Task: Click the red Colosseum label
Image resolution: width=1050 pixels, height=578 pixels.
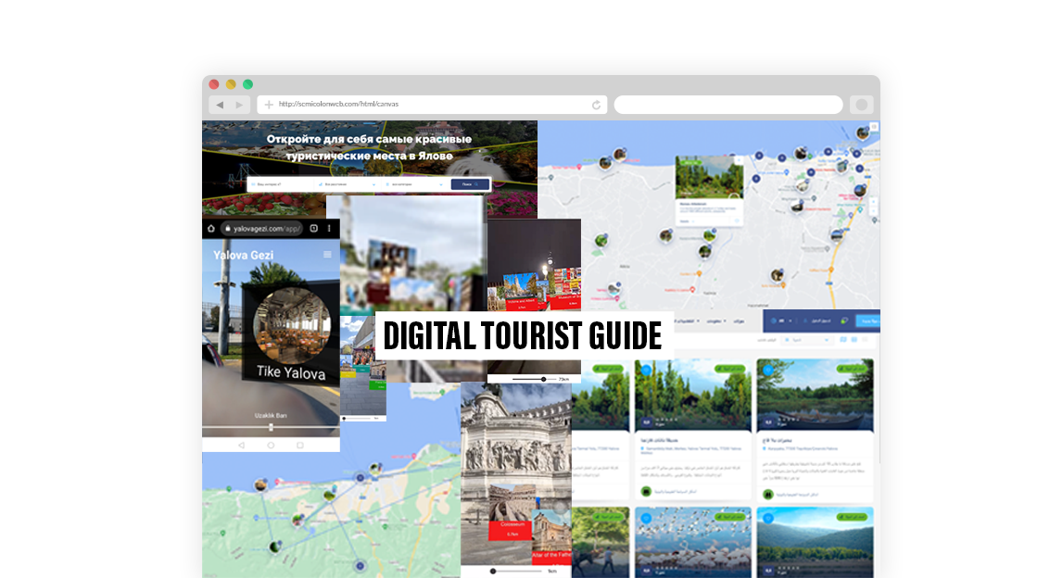Action: coord(512,529)
